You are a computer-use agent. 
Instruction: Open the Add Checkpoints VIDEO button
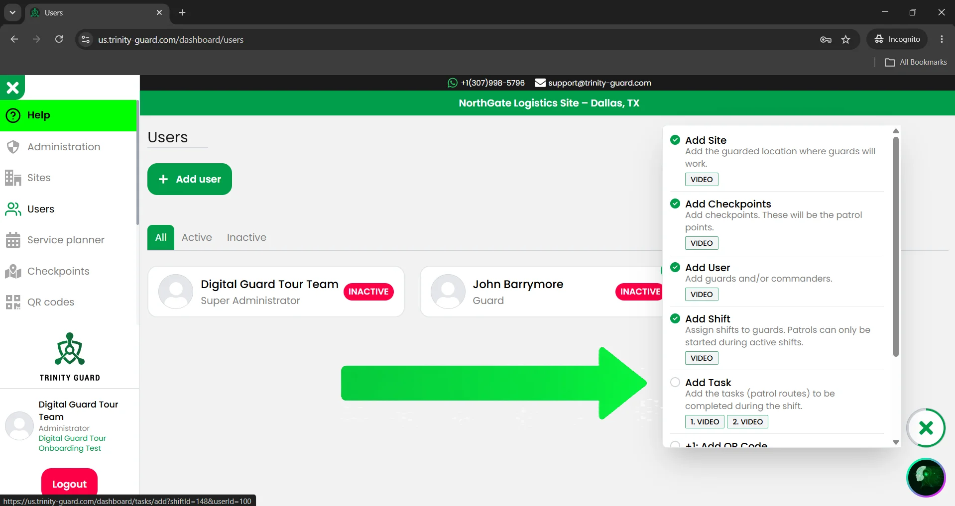702,243
